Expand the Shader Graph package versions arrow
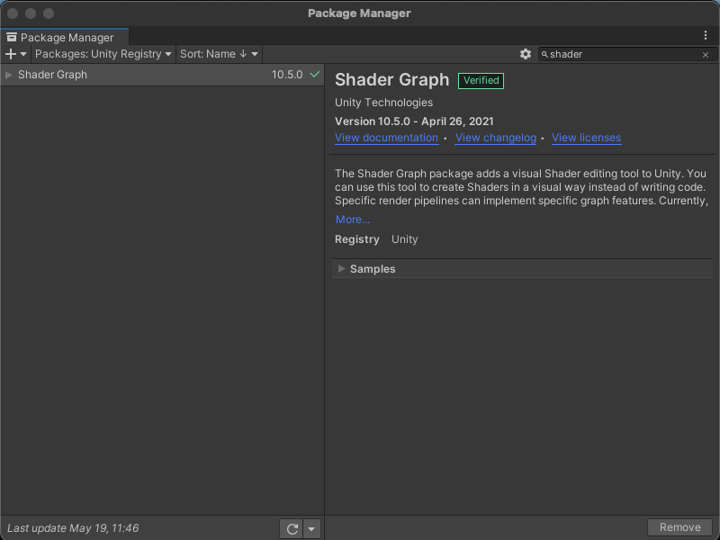Screen dimensions: 720x540 (8, 75)
